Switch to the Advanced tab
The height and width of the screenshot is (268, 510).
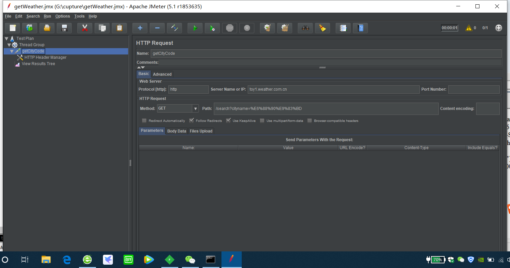(x=162, y=74)
